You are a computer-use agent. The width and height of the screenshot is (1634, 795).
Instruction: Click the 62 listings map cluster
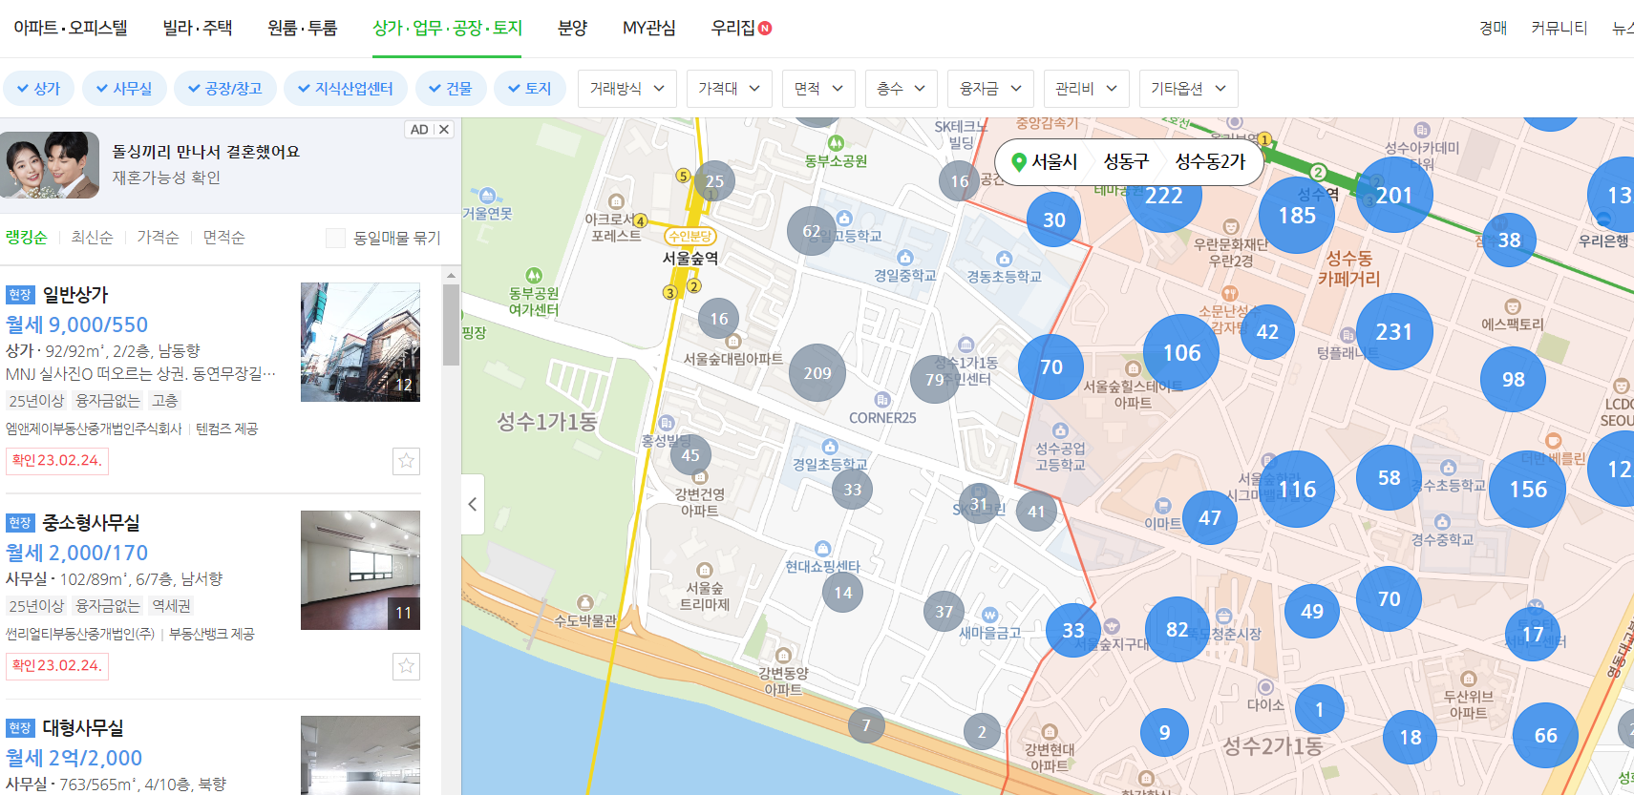click(812, 231)
